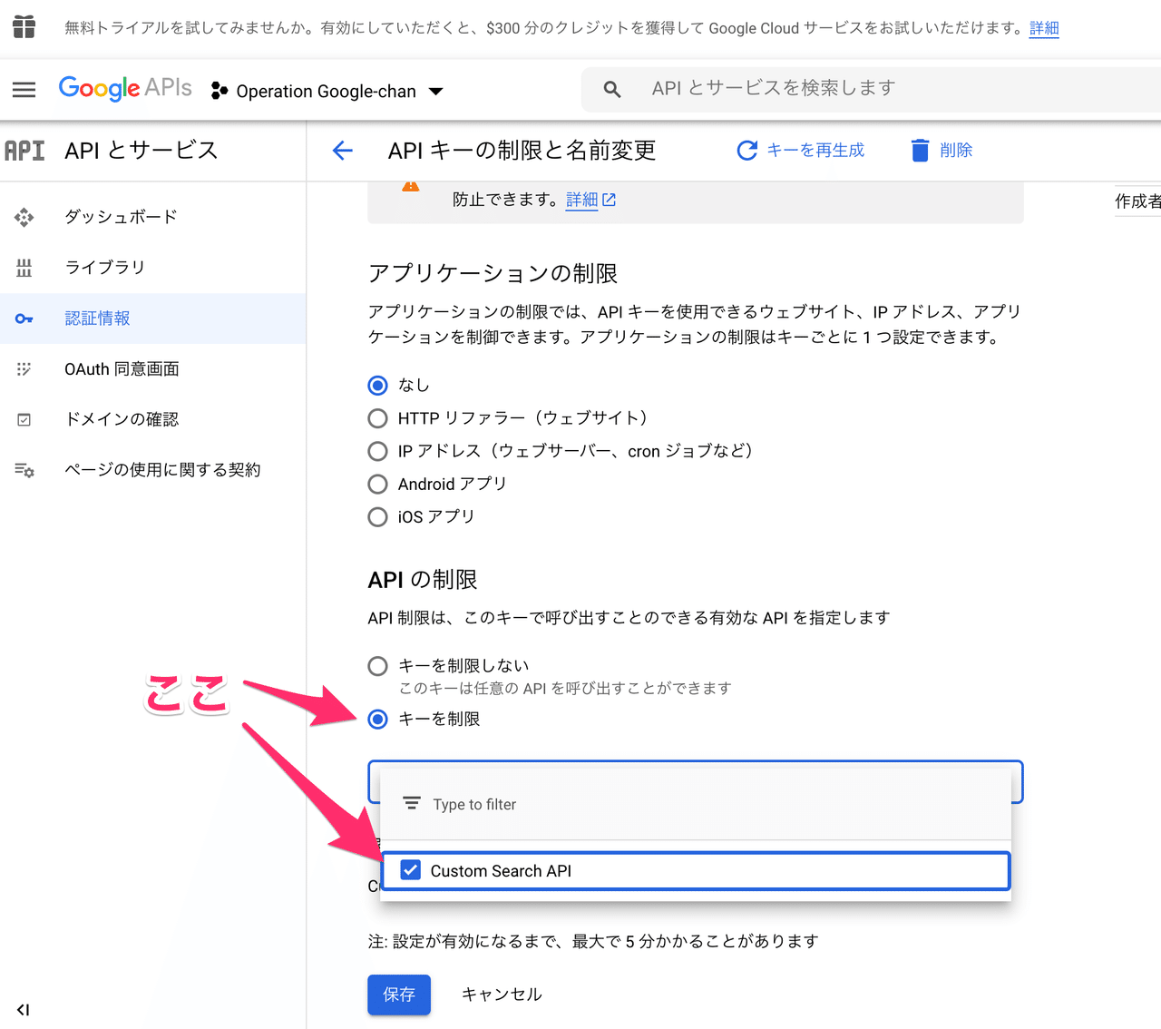Click the magnifier search icon

612,89
